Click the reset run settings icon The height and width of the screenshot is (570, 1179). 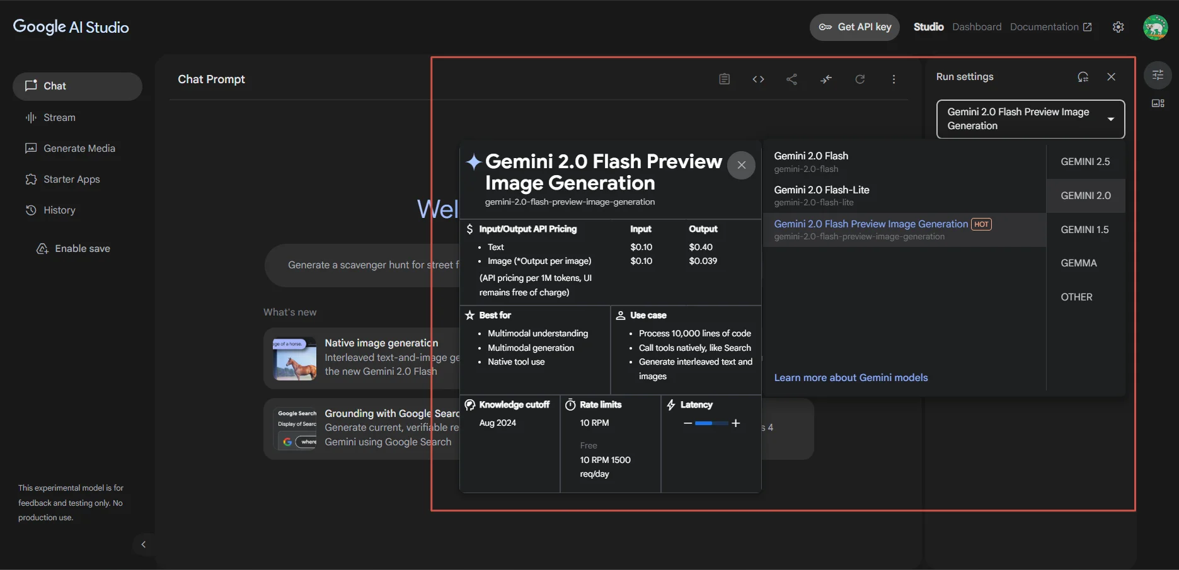(1083, 77)
